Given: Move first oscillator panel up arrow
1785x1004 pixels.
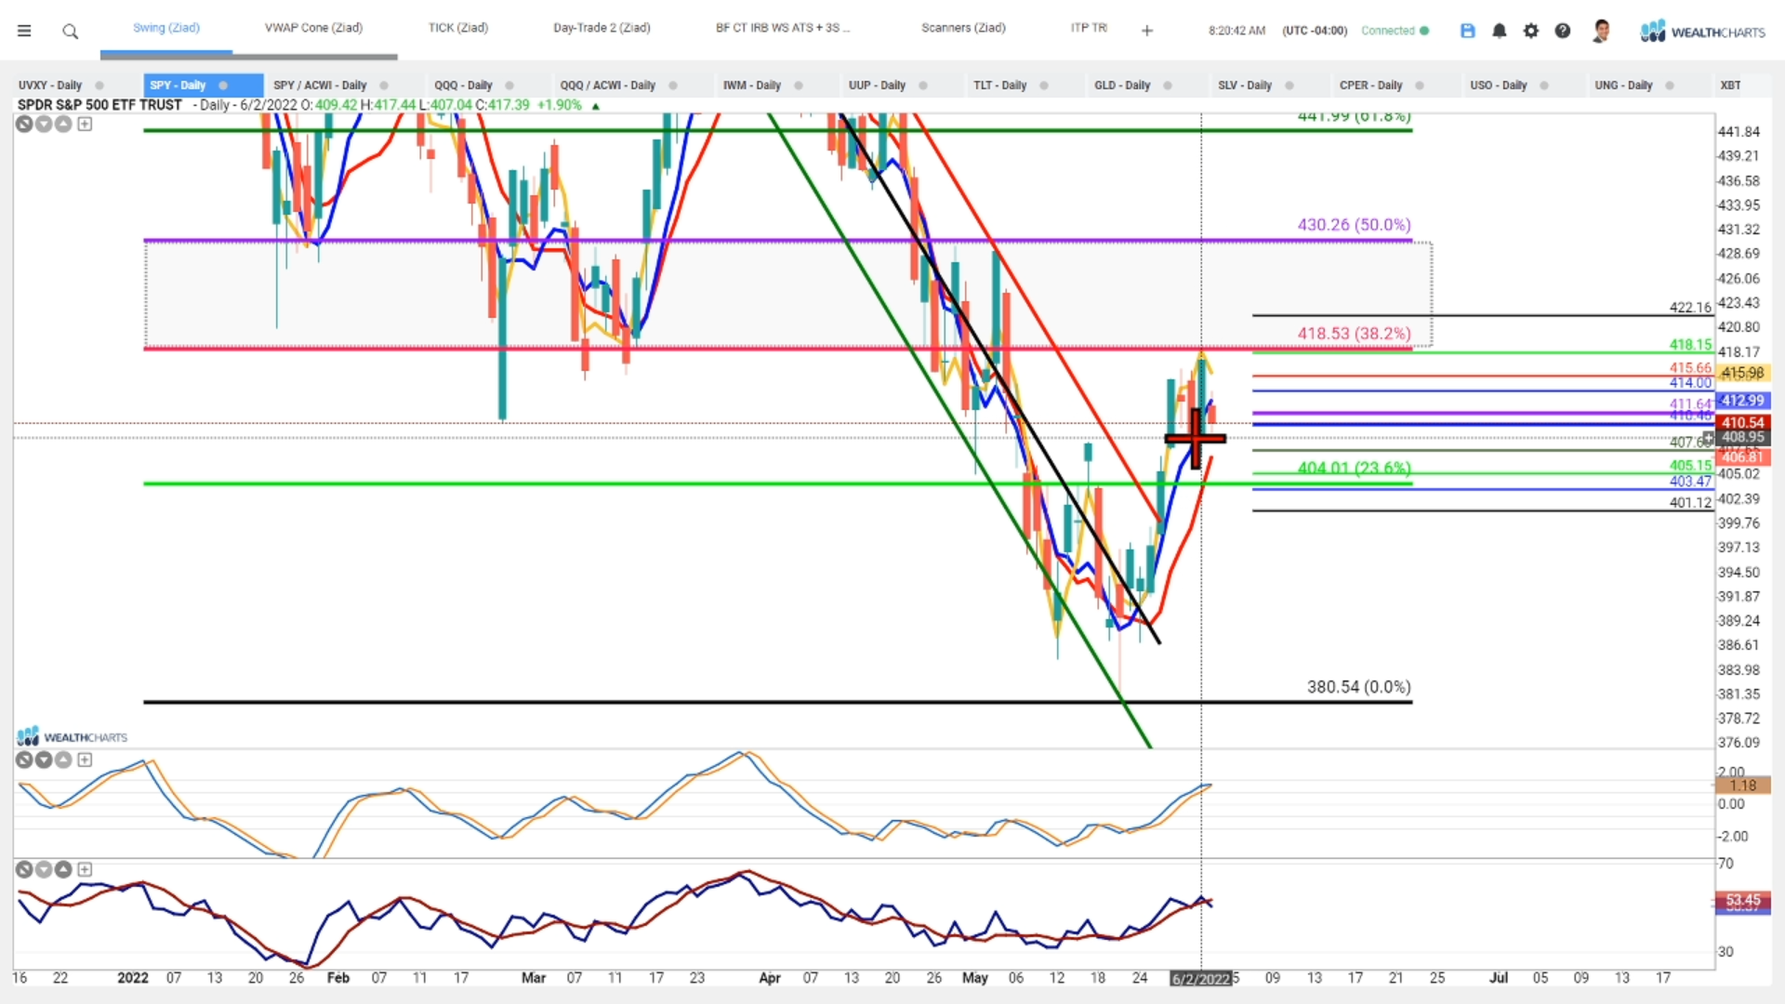Looking at the screenshot, I should tap(63, 760).
